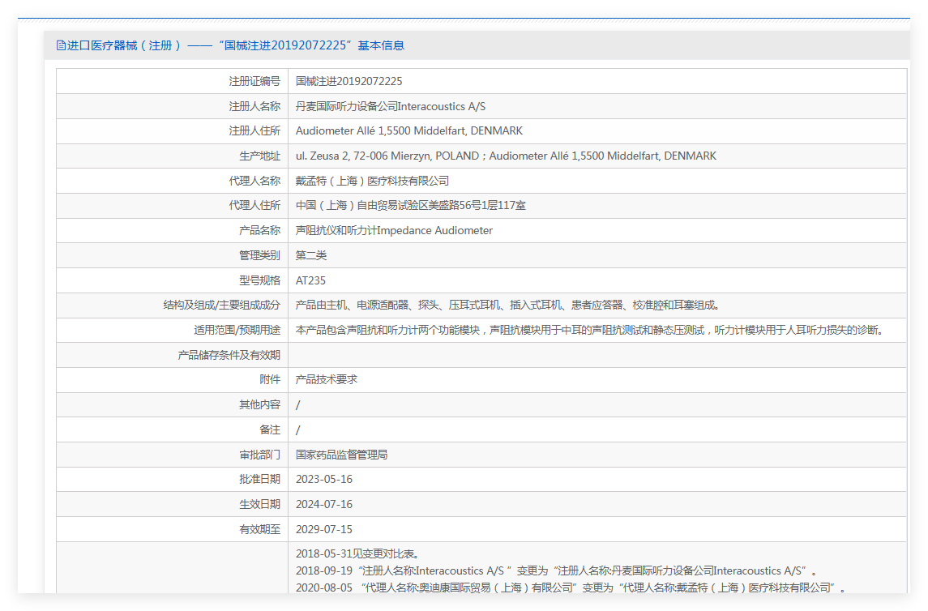The image size is (928, 611).
Task: Click the 管理类别 label
Action: 260,255
